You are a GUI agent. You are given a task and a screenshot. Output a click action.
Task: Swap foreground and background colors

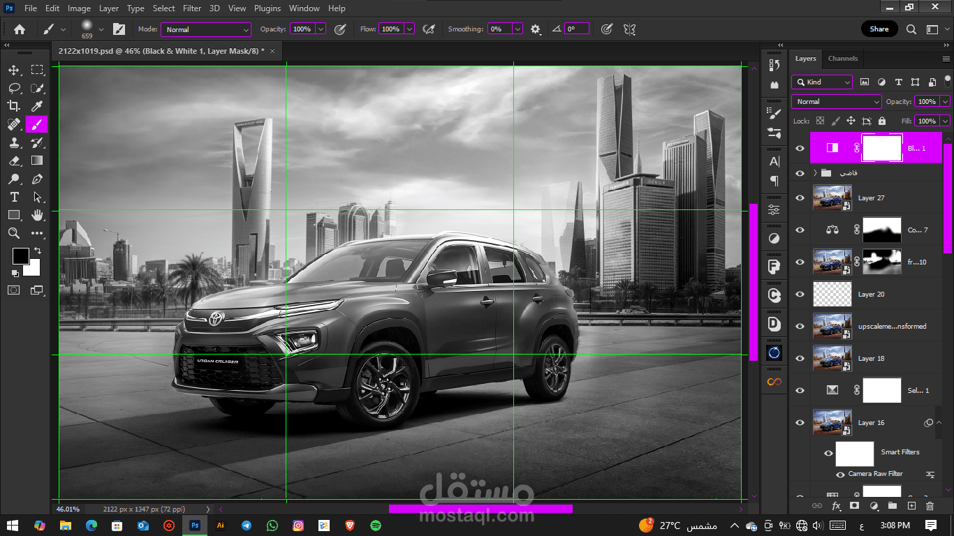tap(38, 251)
